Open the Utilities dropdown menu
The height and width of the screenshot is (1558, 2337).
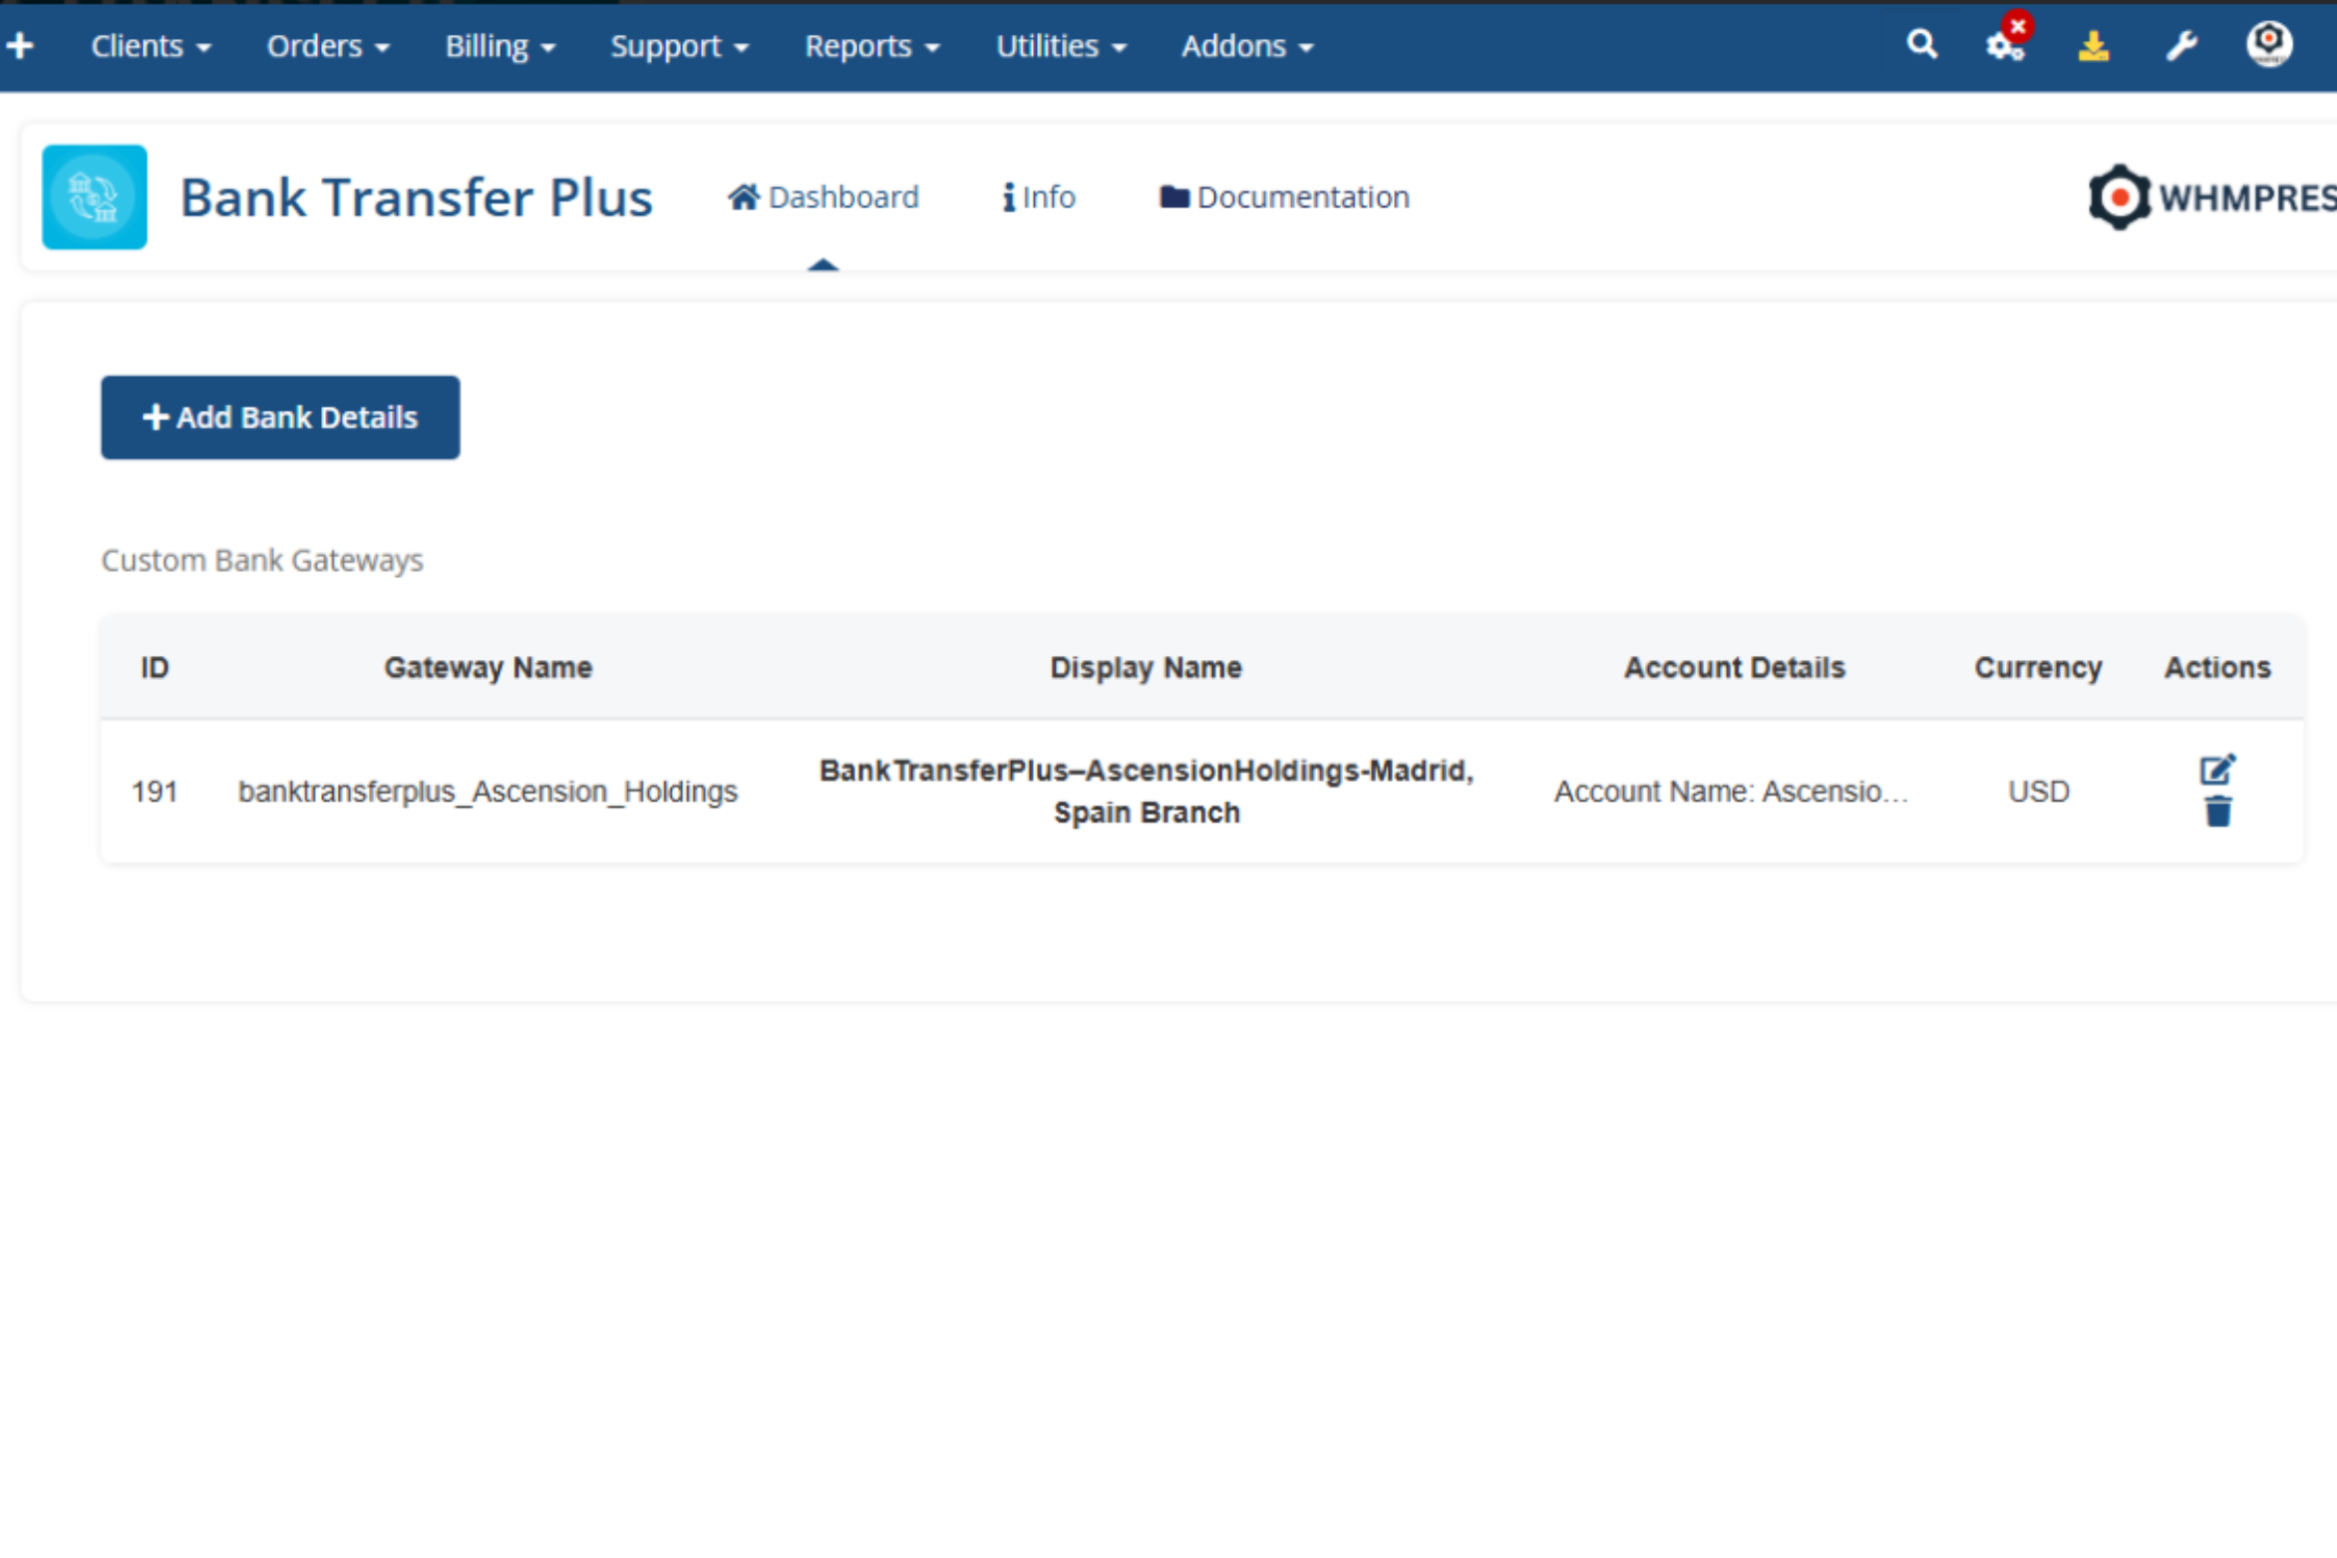coord(1060,47)
